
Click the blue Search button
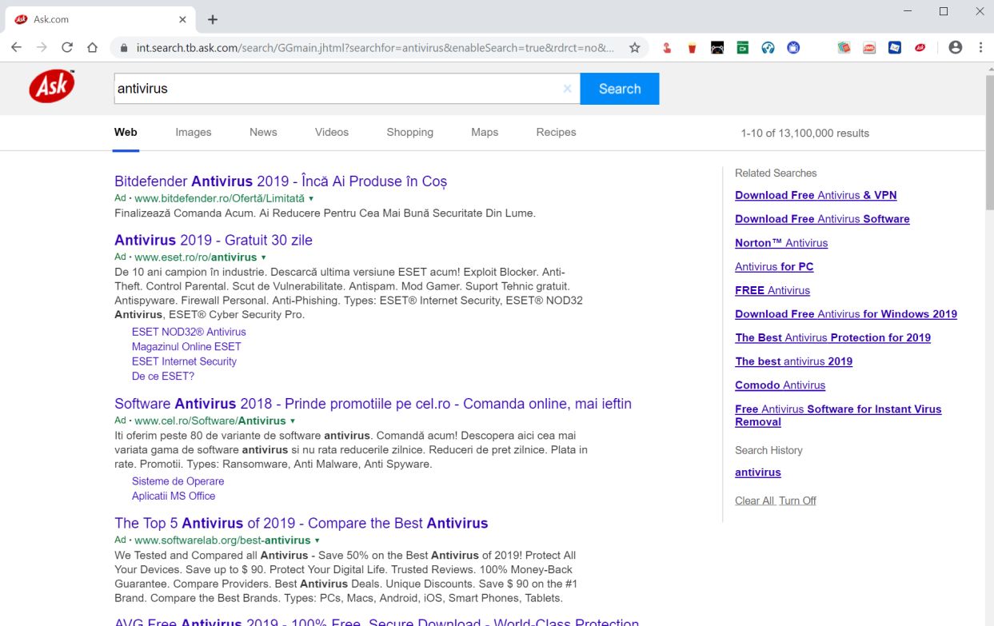(x=620, y=89)
